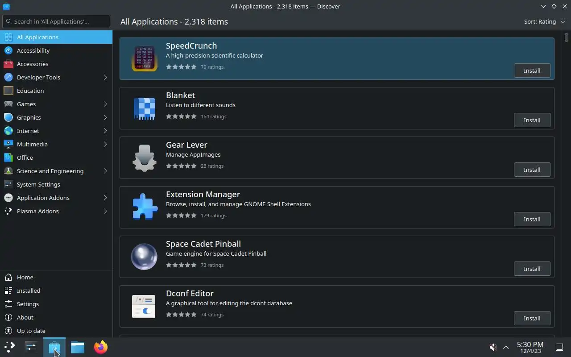Click the Discover window title bar icon

6,6
